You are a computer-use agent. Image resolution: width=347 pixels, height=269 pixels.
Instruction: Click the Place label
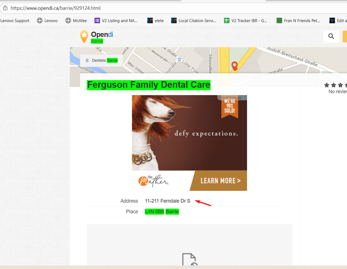click(132, 211)
